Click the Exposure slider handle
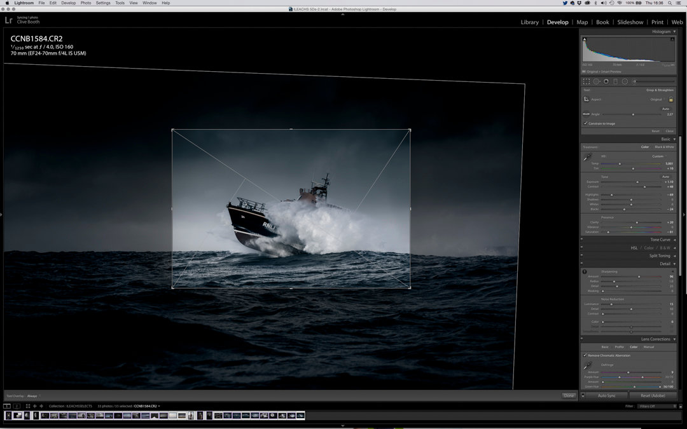Image resolution: width=687 pixels, height=429 pixels. point(637,182)
